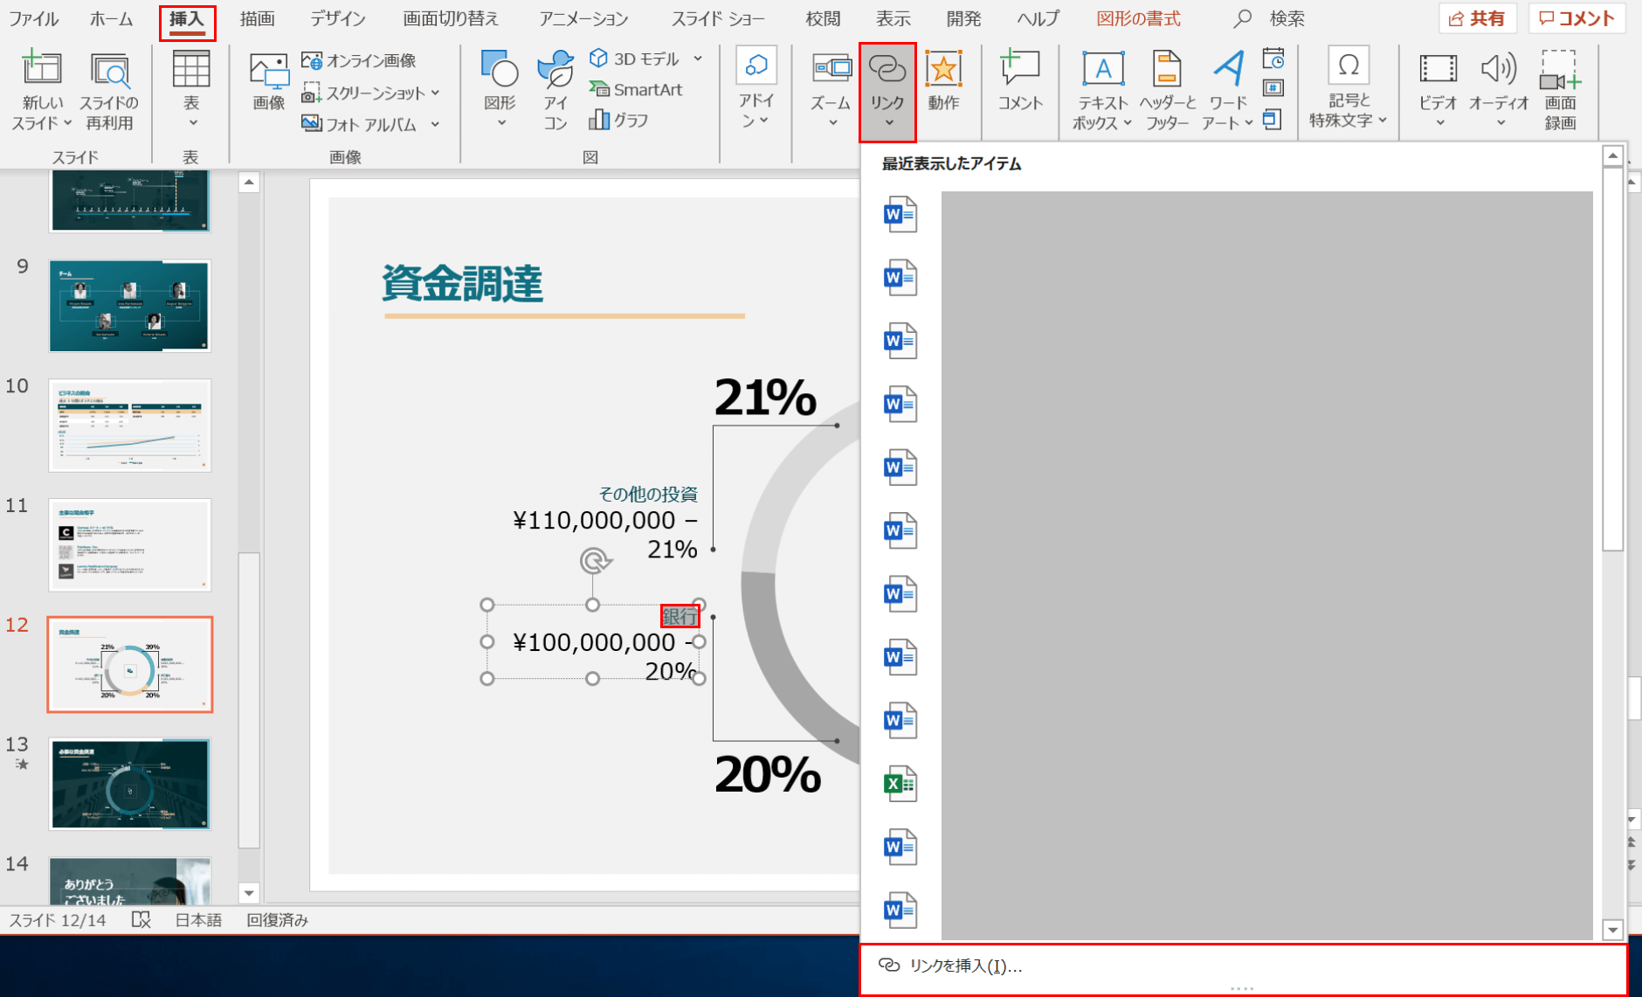Screen dimensions: 1642x997
Task: Expand the 3D Model dropdown arrow
Action: pyautogui.click(x=698, y=59)
